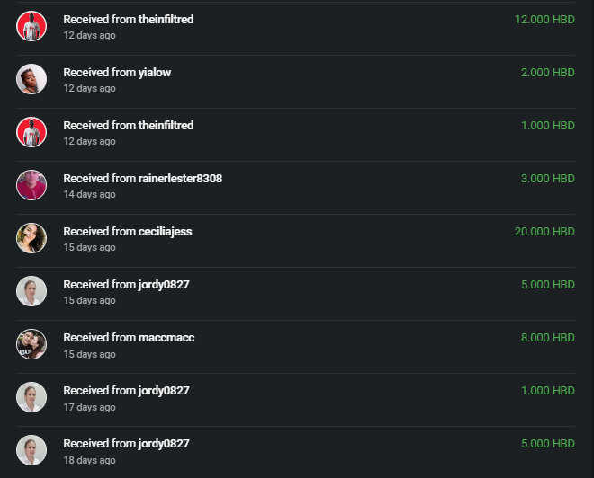Click rainerlester8308's profile avatar
Viewport: 594px width, 478px height.
31,185
